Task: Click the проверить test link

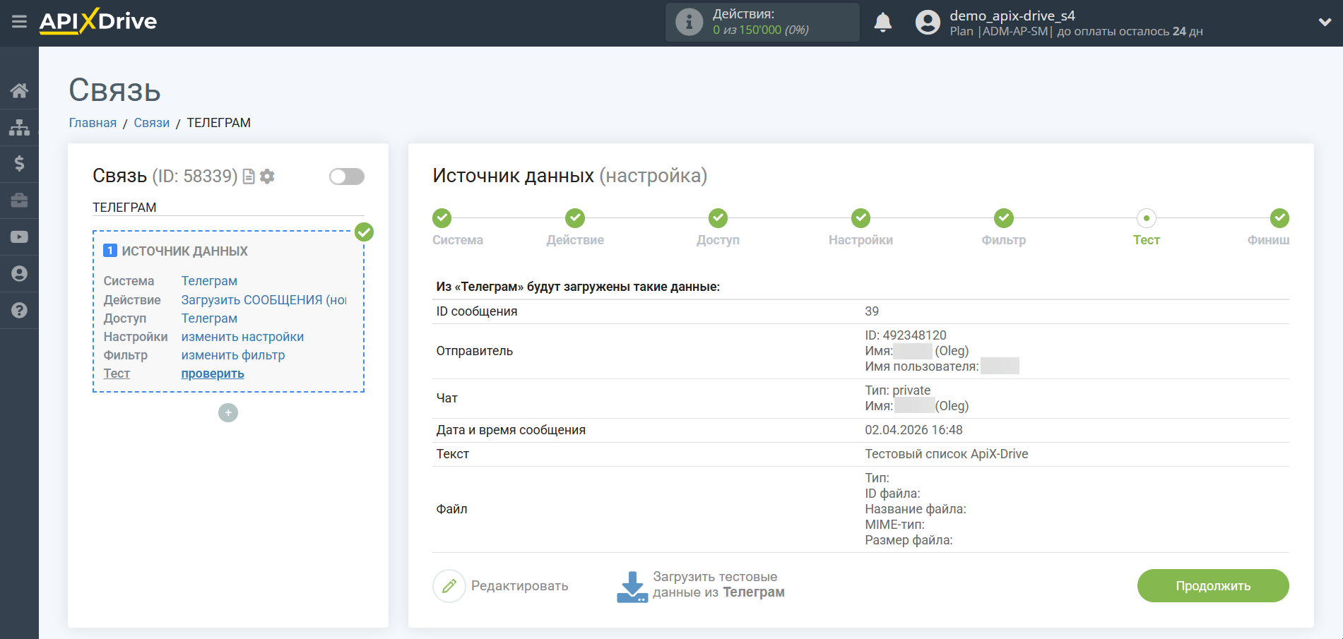Action: (213, 374)
